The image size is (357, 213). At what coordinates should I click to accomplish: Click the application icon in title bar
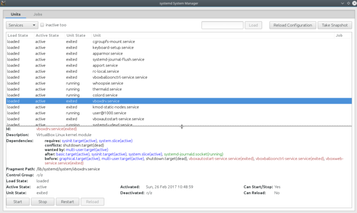[3, 3]
